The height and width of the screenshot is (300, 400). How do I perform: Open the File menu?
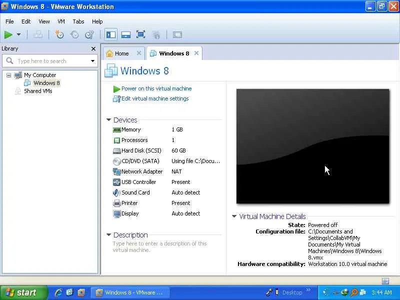(9, 21)
